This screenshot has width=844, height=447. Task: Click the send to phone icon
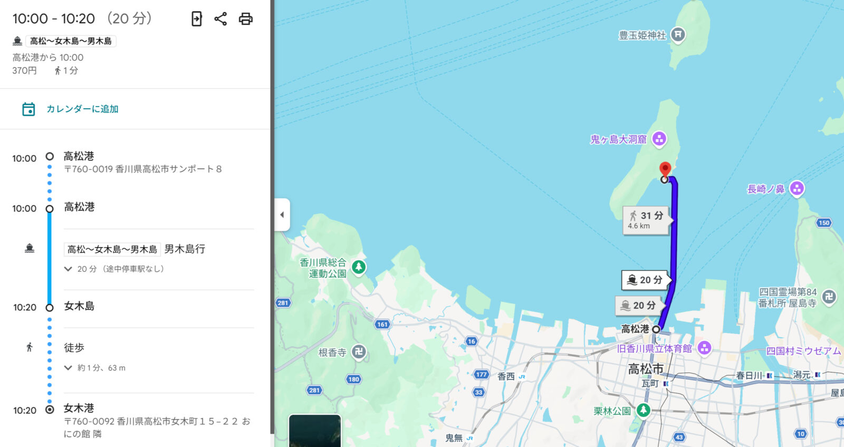tap(196, 19)
